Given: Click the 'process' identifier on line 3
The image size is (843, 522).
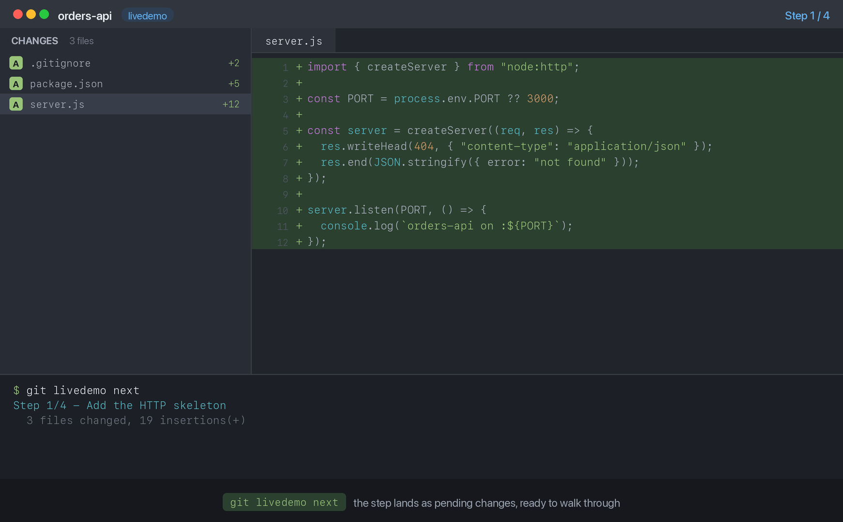Looking at the screenshot, I should coord(417,99).
